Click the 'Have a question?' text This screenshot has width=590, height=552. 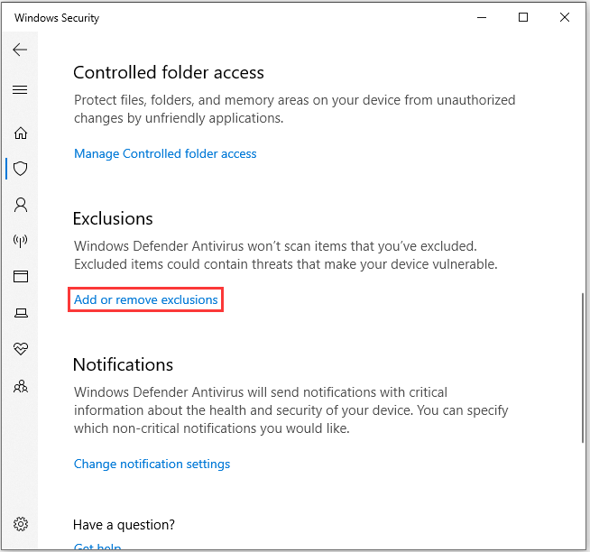point(124,525)
